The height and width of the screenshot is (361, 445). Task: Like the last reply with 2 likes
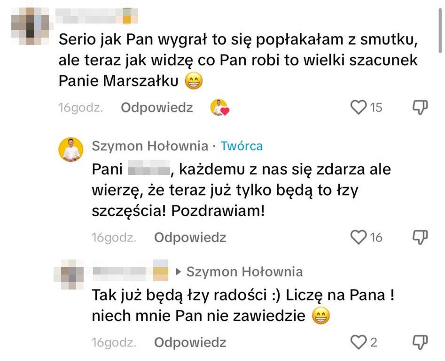click(x=359, y=342)
